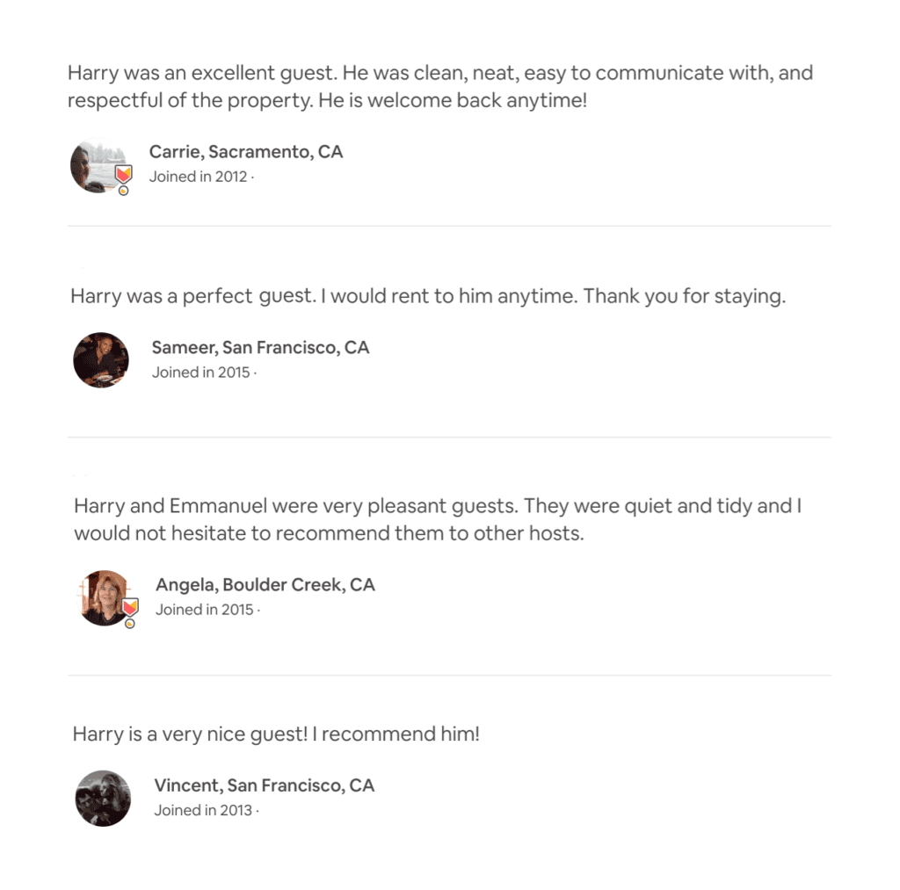Click the medal dot under Carrie's badge
Image resolution: width=900 pixels, height=890 pixels.
(x=123, y=191)
